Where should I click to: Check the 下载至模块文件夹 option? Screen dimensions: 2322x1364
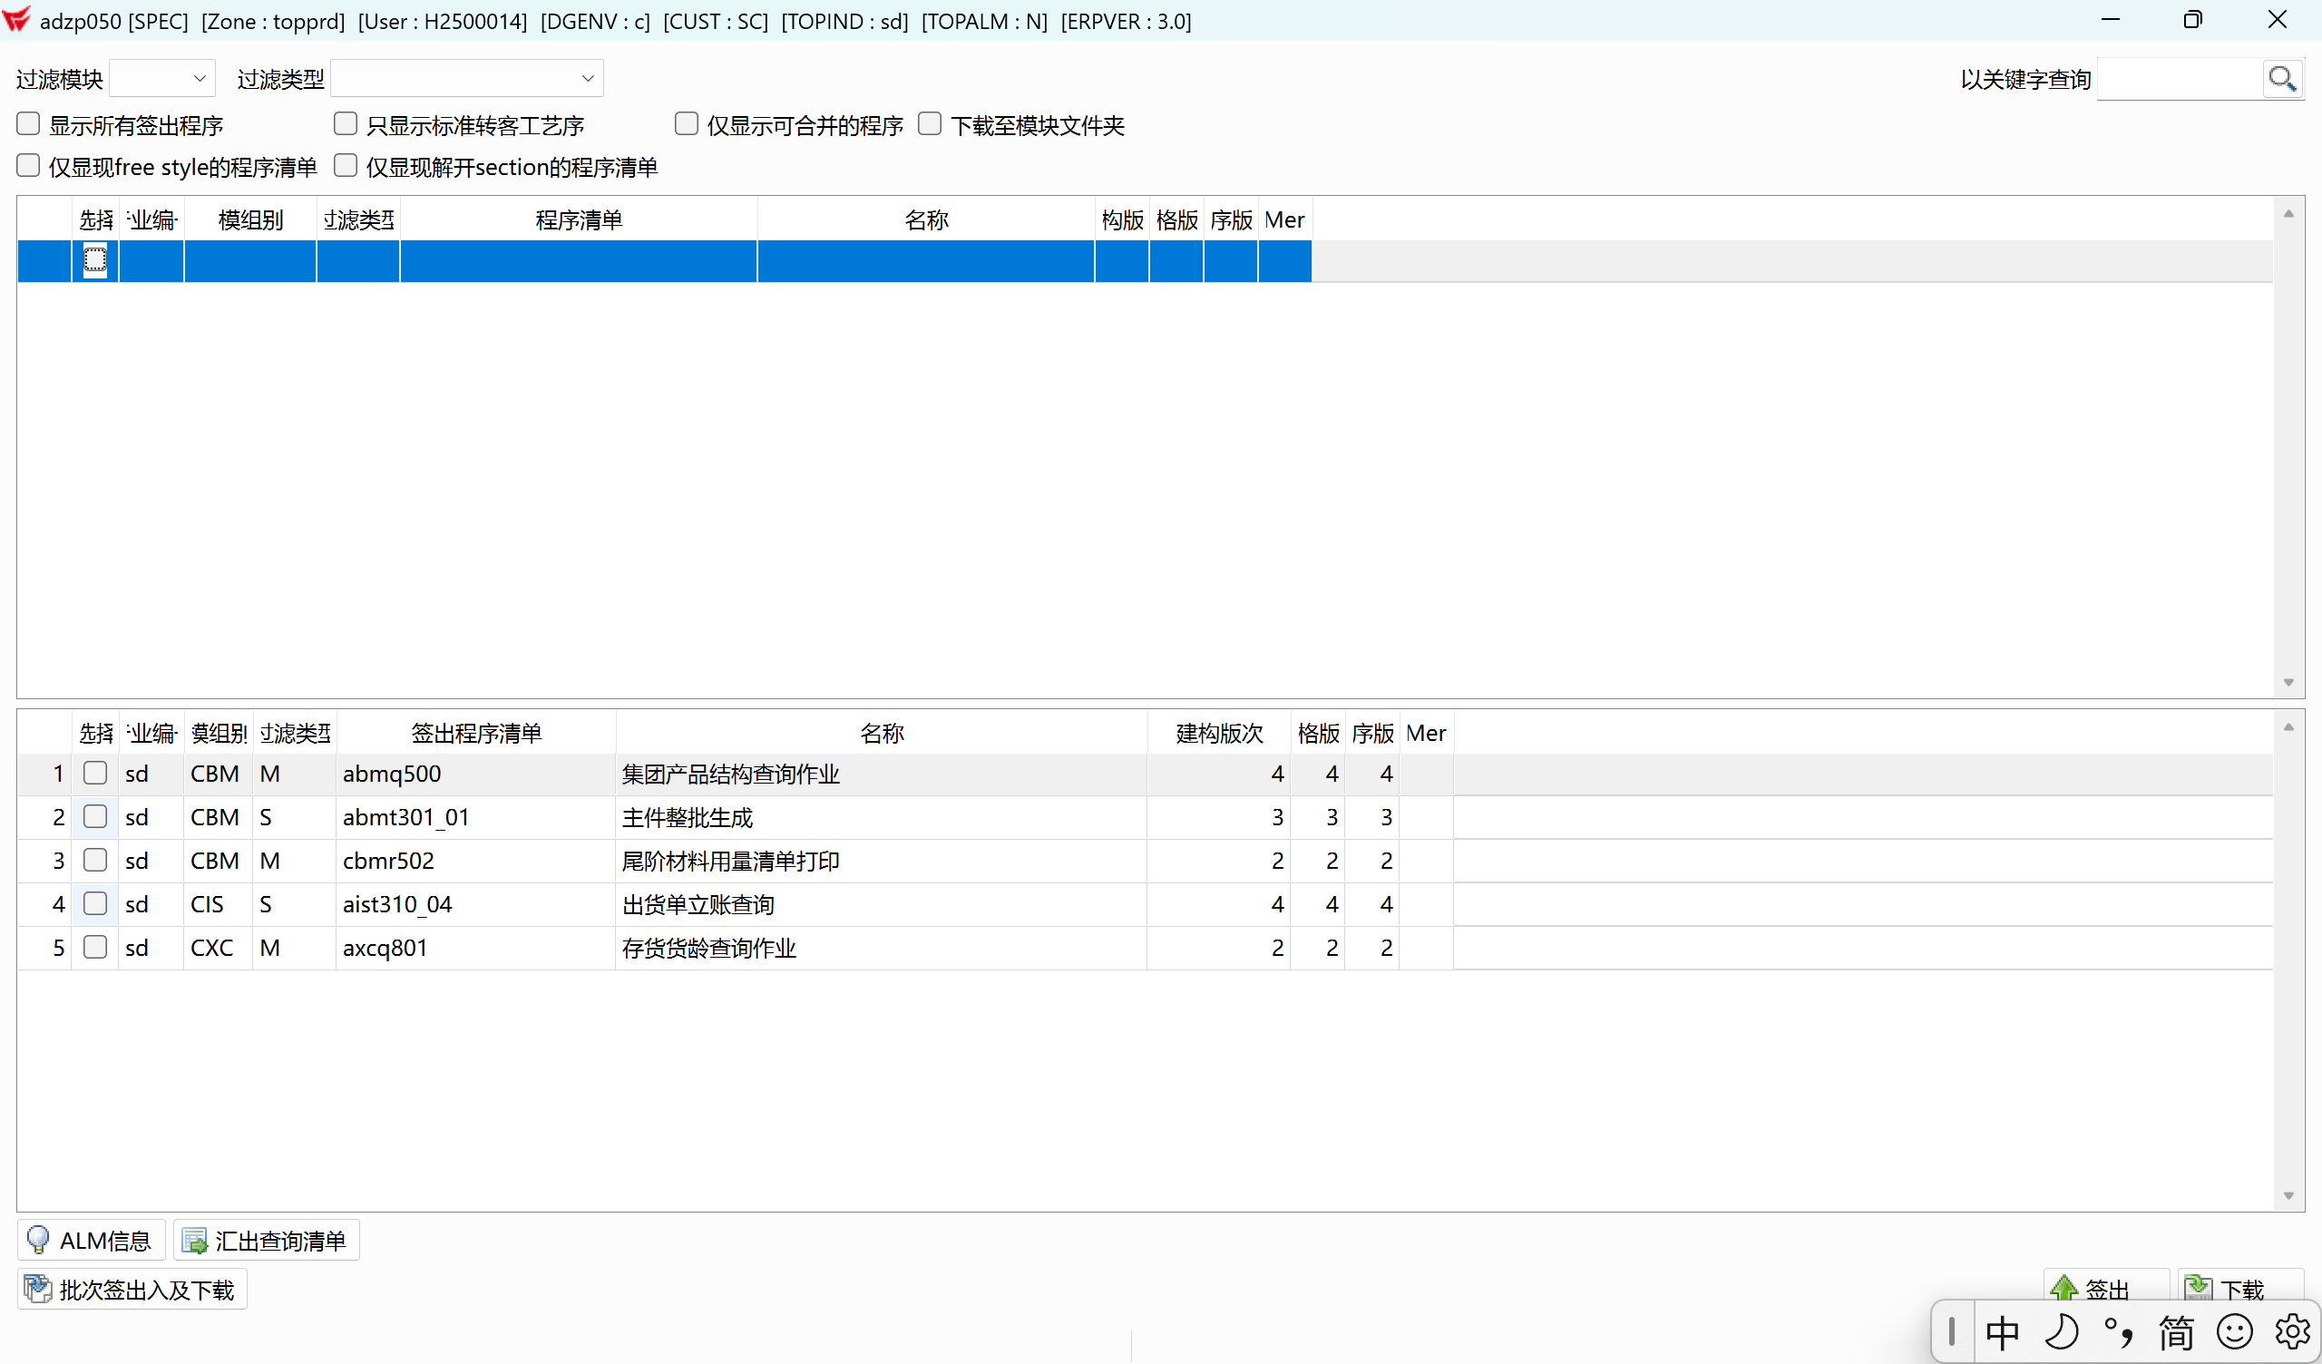930,122
